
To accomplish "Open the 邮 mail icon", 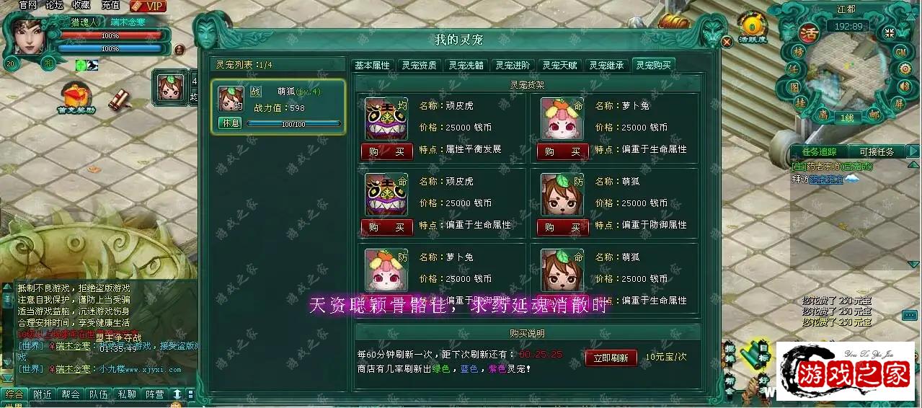I will pos(874,114).
